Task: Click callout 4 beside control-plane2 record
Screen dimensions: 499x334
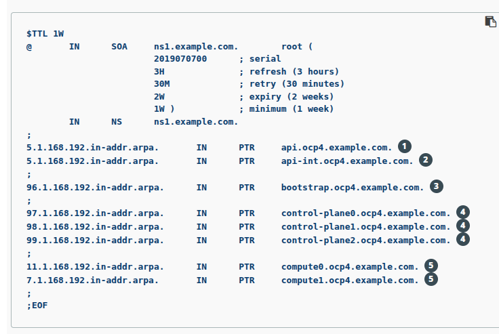Action: 463,239
